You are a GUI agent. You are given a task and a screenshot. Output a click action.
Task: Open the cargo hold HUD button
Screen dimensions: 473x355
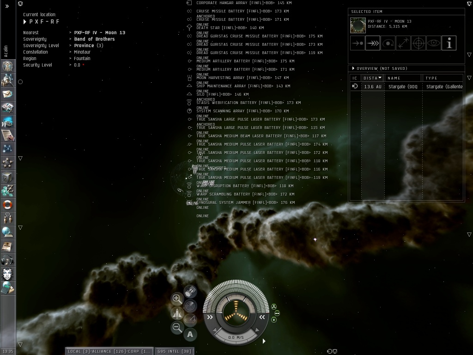(190, 292)
